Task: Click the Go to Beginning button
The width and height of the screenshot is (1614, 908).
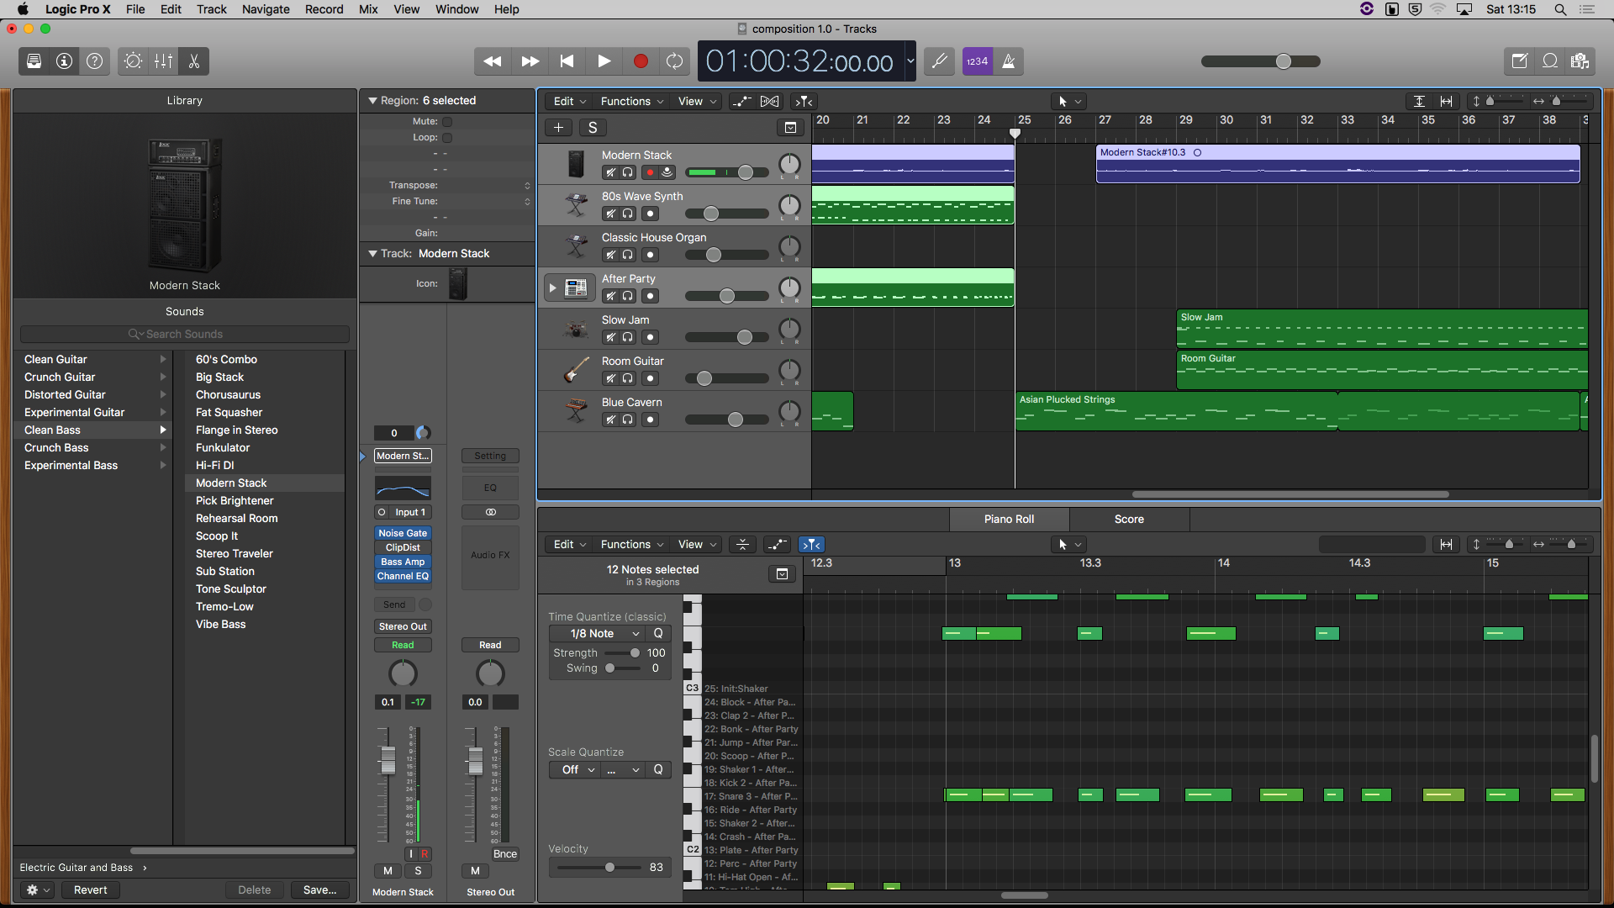Action: [567, 61]
